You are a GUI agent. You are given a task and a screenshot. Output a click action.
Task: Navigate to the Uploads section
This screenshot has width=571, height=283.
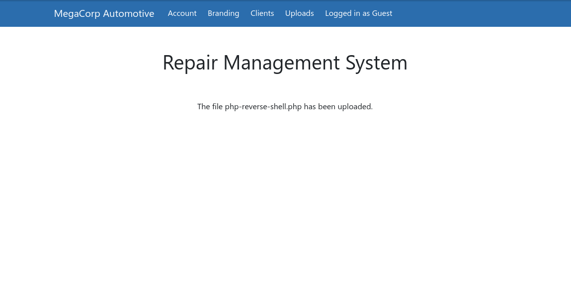(x=299, y=13)
